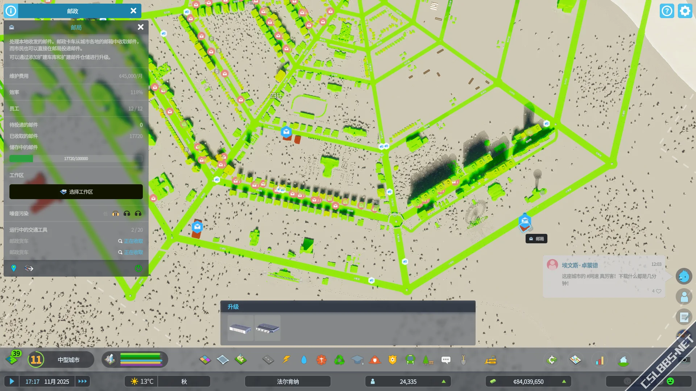Open the help question mark button
The height and width of the screenshot is (391, 696).
pyautogui.click(x=667, y=11)
